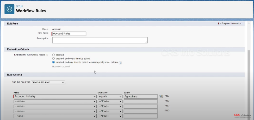Click the Agriculture value field
The width and height of the screenshot is (254, 120).
(x=141, y=96)
